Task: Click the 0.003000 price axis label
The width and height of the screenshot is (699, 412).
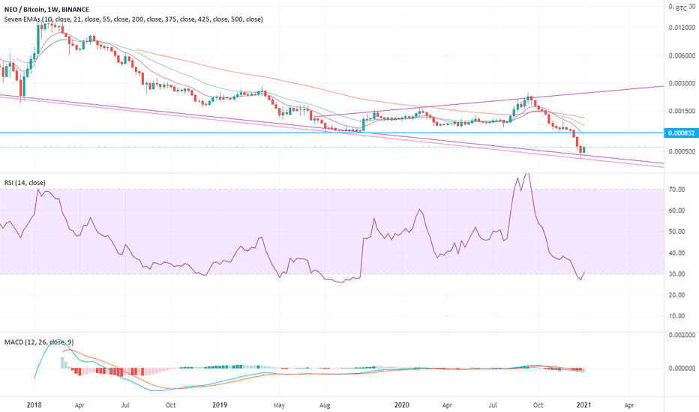Action: click(x=682, y=83)
